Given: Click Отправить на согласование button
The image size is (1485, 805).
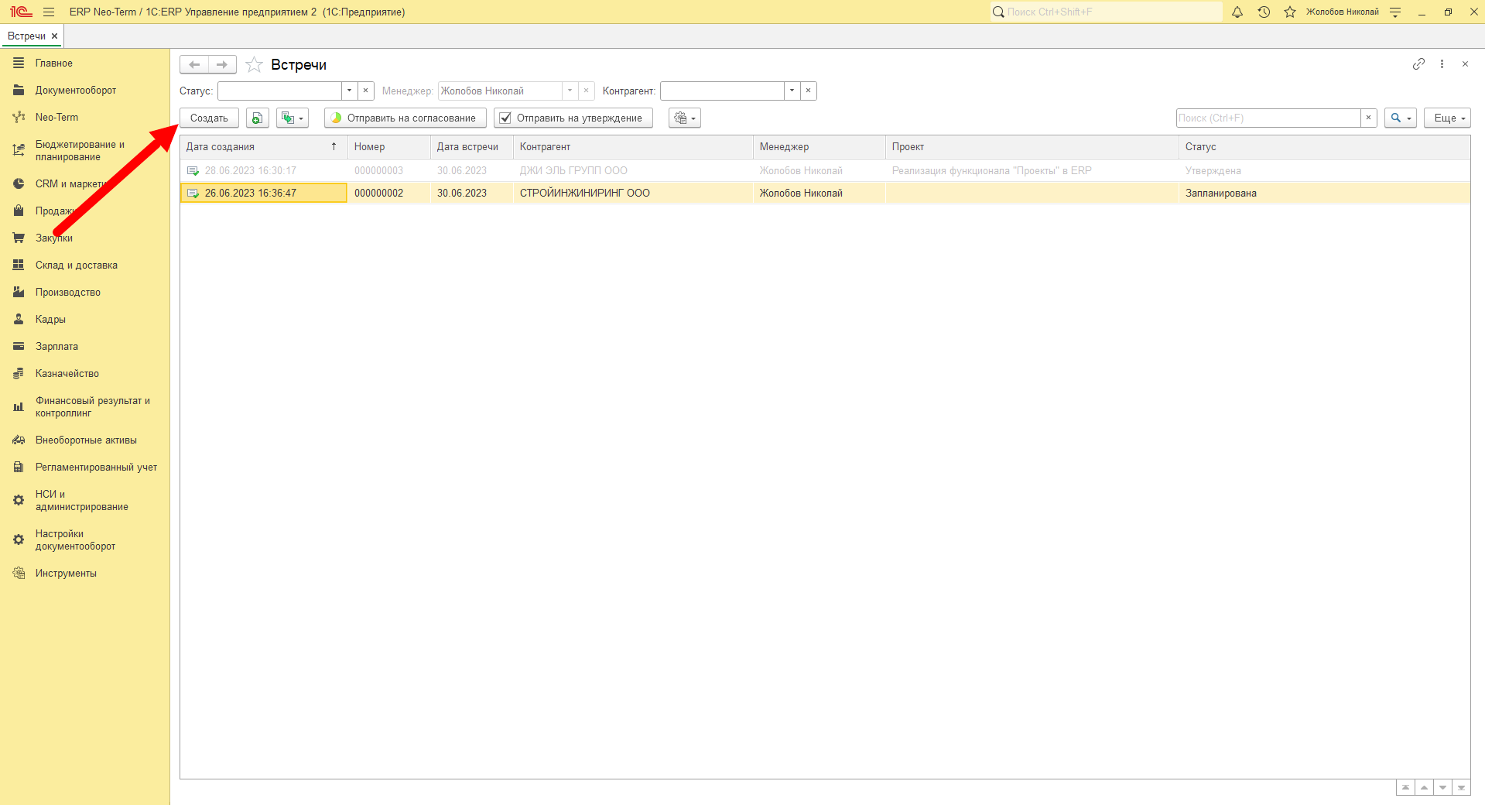Looking at the screenshot, I should (405, 118).
